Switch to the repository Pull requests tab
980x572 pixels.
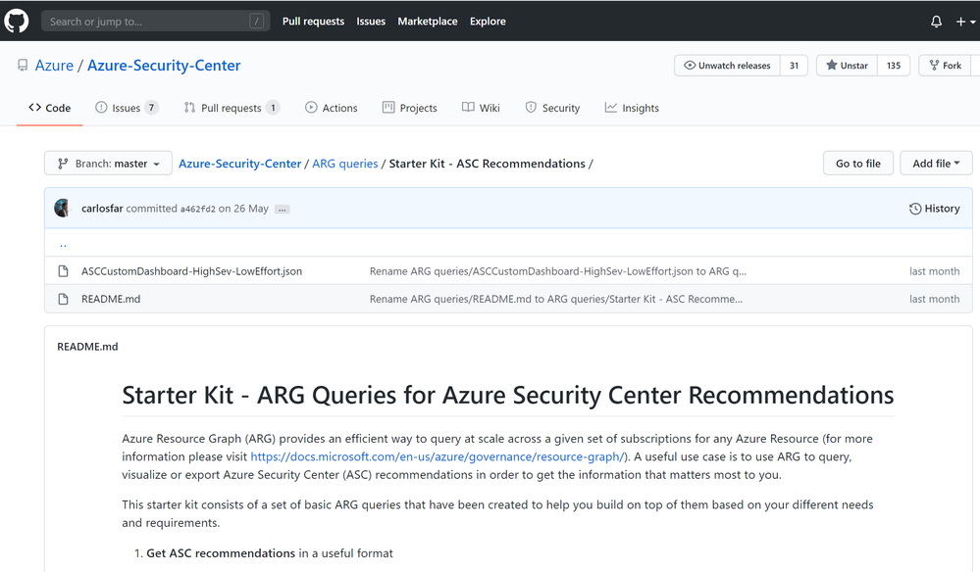click(232, 108)
